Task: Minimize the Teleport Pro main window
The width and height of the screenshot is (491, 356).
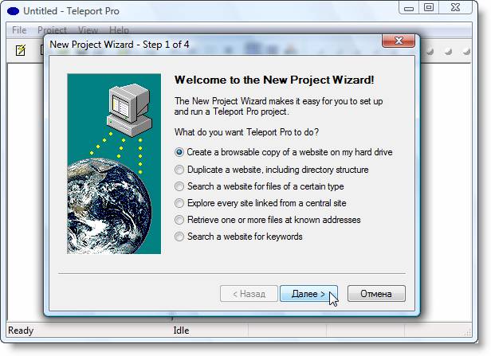Action: [409, 7]
